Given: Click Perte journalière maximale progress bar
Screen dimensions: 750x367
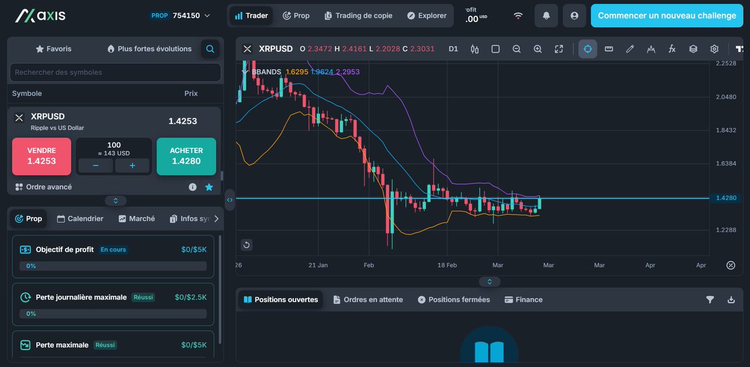Looking at the screenshot, I should point(113,314).
